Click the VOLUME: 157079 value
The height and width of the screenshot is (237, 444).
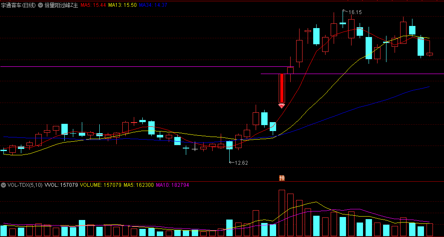point(101,185)
